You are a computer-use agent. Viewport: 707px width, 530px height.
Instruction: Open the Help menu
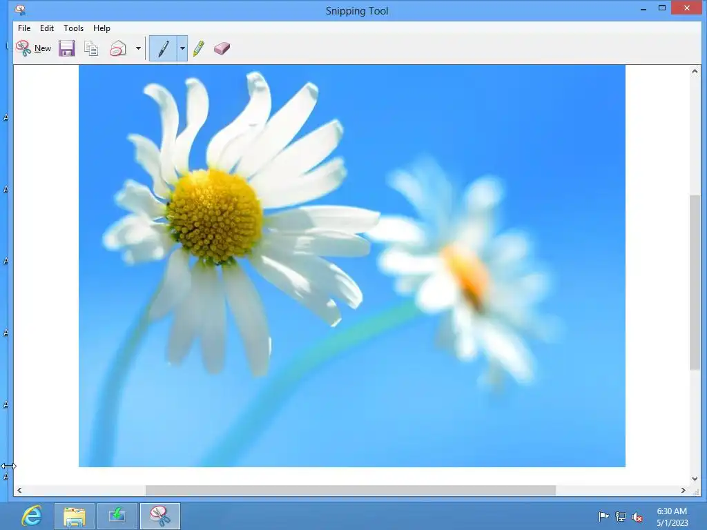pos(101,28)
